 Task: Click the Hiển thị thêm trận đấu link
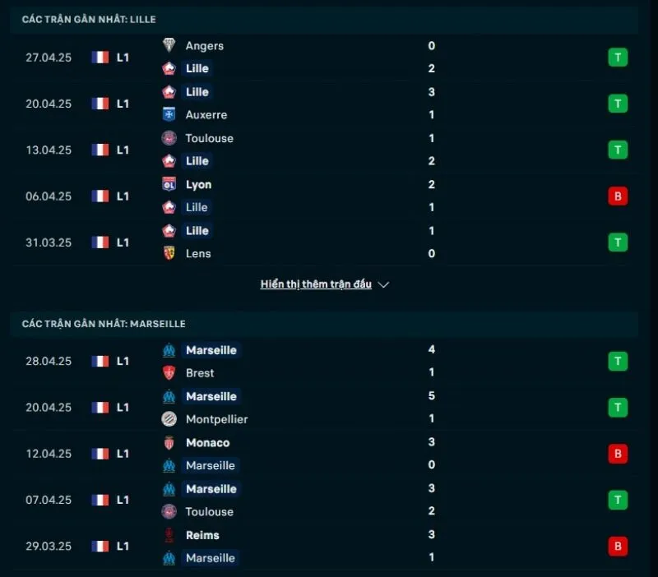(x=316, y=284)
